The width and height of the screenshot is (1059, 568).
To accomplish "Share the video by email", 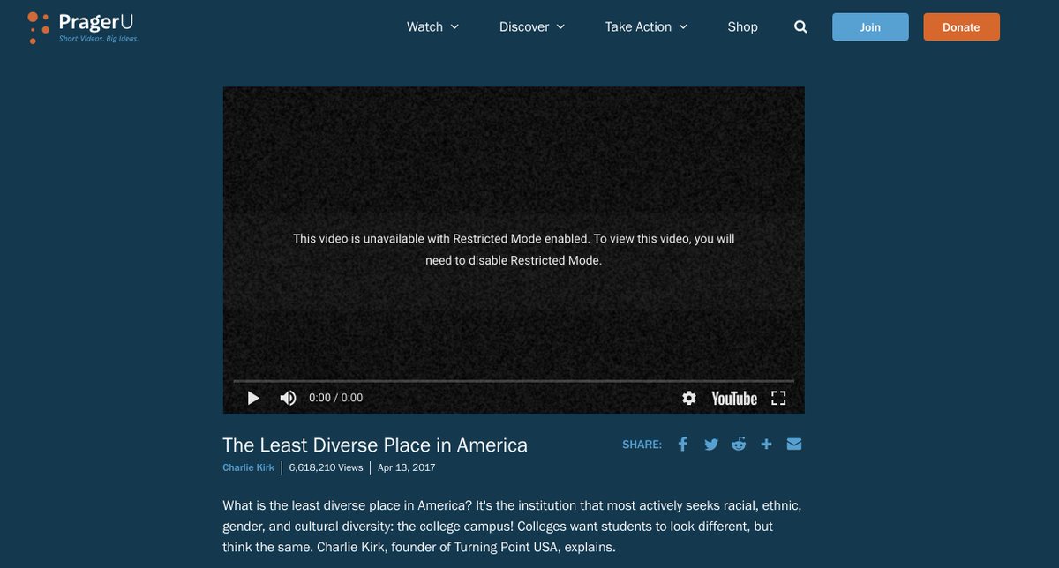I will (794, 445).
